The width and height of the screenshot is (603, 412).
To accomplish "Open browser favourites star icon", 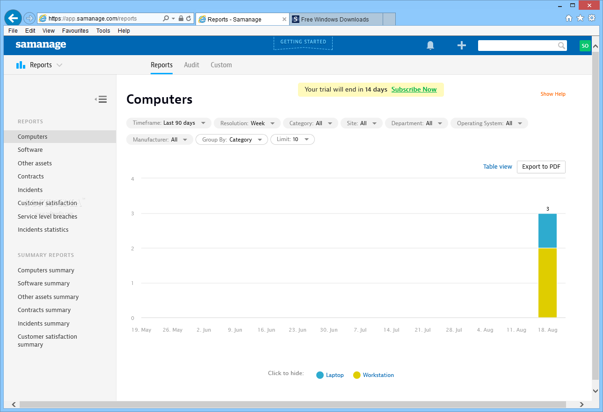I will [x=580, y=18].
